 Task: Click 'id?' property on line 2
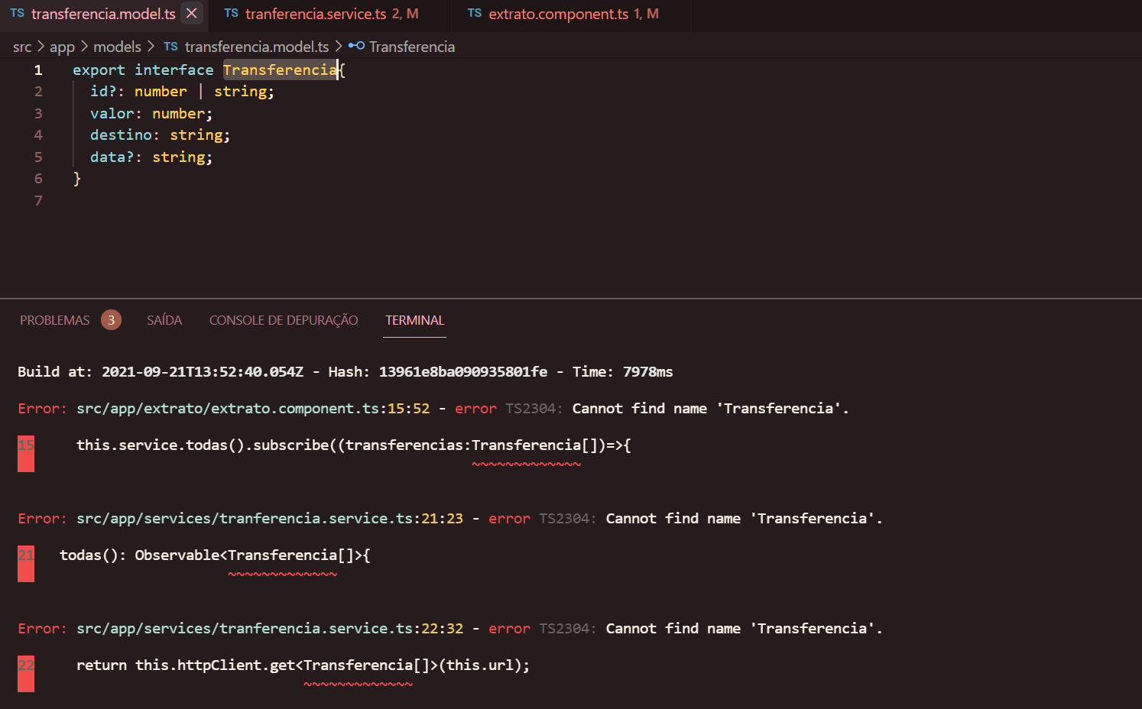click(x=103, y=92)
